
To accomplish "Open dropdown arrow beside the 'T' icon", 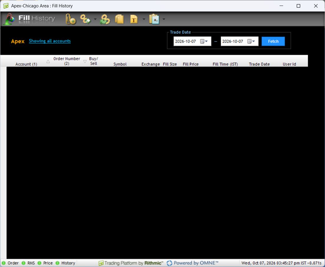I will tap(144, 19).
